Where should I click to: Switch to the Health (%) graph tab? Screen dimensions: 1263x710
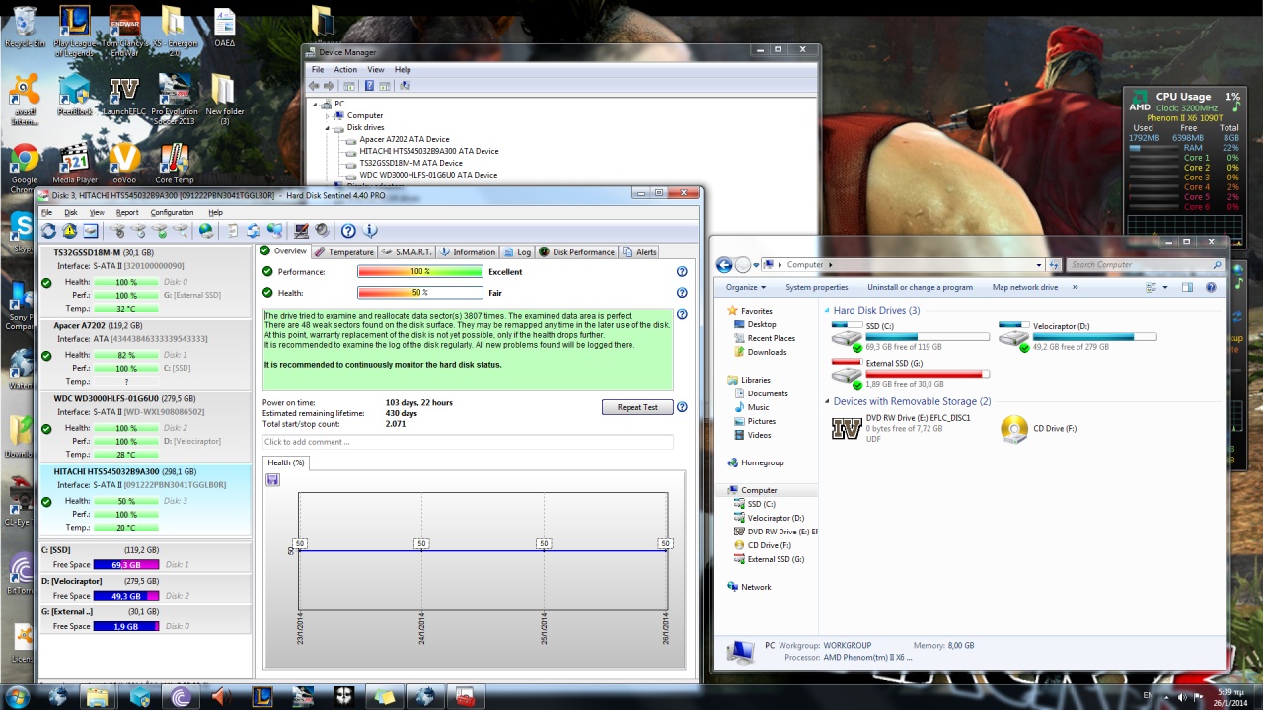[286, 462]
